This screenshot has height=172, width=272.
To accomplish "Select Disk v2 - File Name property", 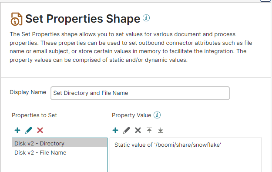I will point(60,152).
